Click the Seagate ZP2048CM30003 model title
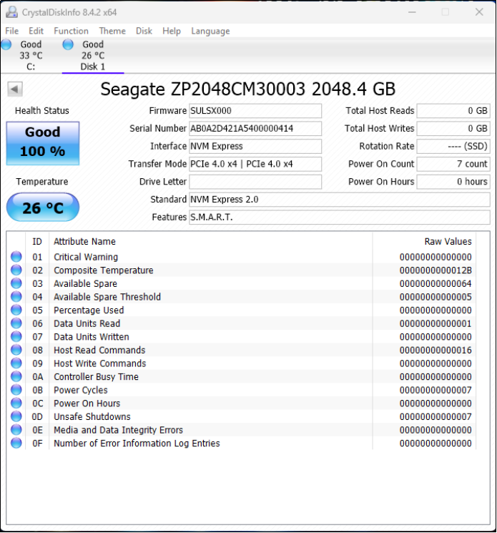 [x=248, y=89]
